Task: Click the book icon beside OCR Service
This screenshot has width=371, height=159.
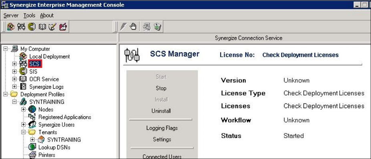Action: coord(23,79)
